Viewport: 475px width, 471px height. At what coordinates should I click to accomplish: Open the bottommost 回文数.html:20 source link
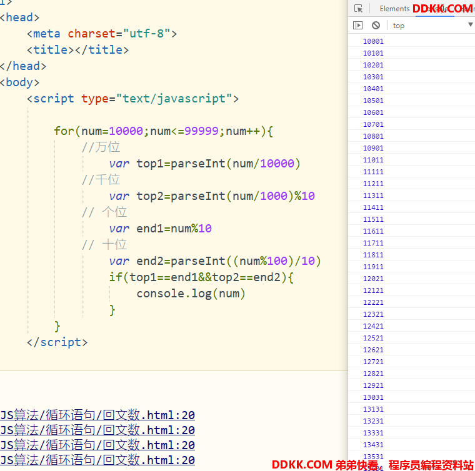pos(97,460)
